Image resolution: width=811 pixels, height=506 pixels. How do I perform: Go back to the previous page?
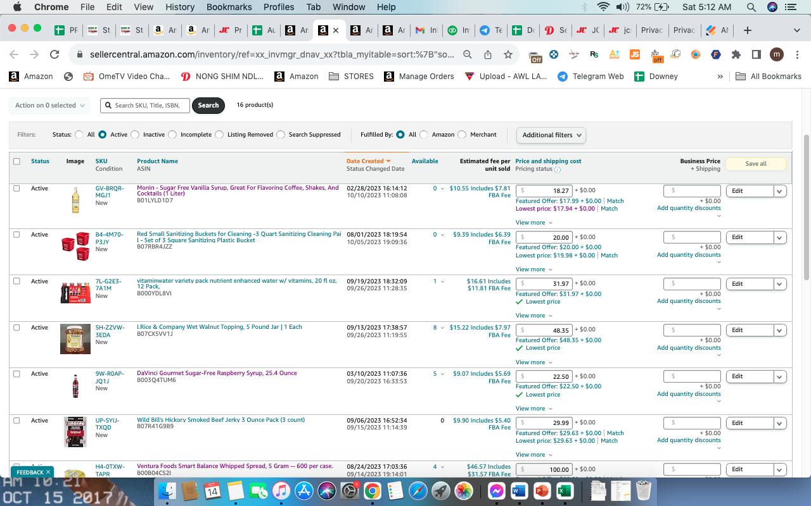click(x=14, y=54)
